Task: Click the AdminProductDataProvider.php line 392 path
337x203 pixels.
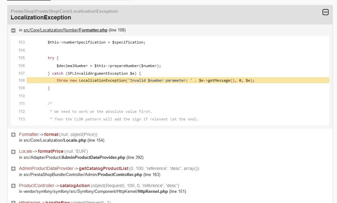Action: (x=81, y=158)
